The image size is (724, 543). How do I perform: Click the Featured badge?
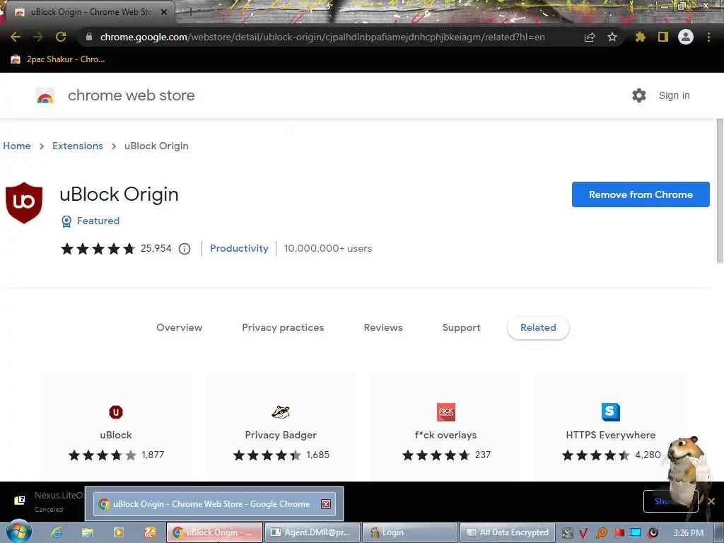click(x=90, y=221)
